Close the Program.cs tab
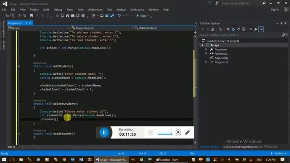Screen dimensions: 290x163 30,23
